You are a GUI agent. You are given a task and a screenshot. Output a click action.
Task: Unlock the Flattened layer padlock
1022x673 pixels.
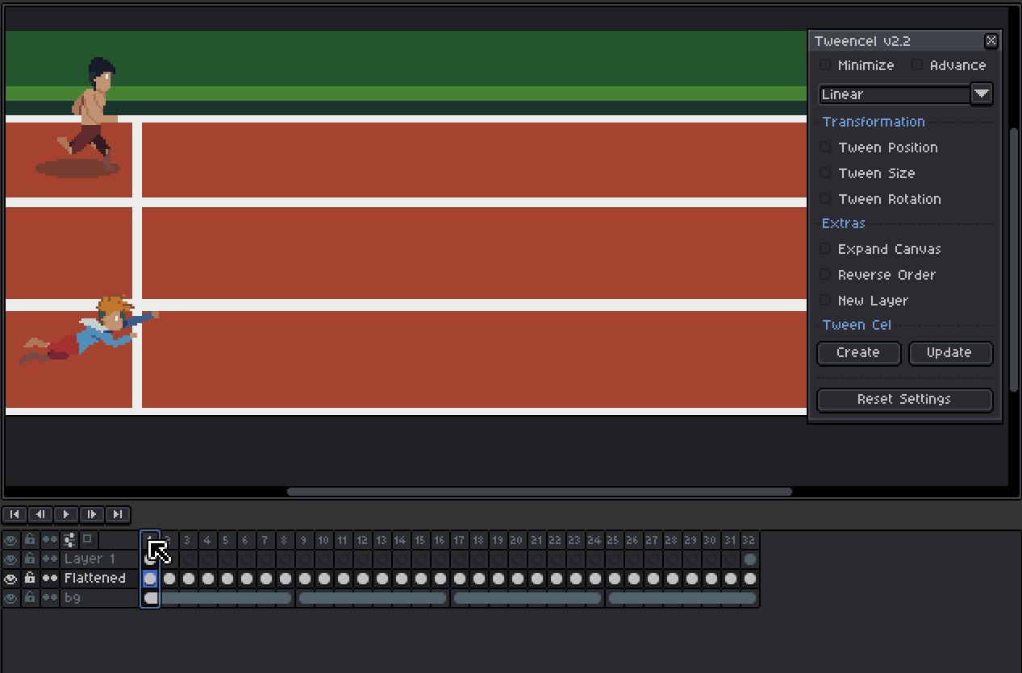30,578
